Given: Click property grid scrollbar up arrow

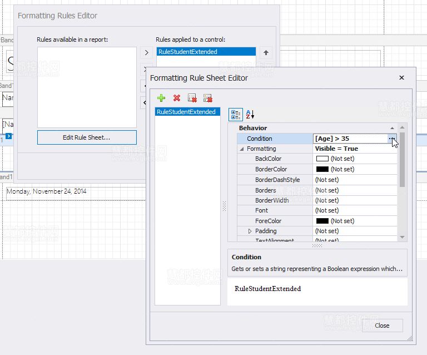Looking at the screenshot, I should [x=402, y=127].
